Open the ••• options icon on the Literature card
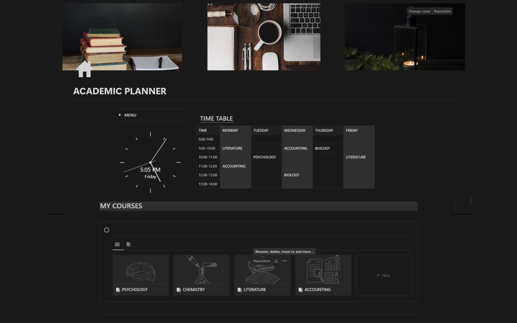 coord(285,261)
